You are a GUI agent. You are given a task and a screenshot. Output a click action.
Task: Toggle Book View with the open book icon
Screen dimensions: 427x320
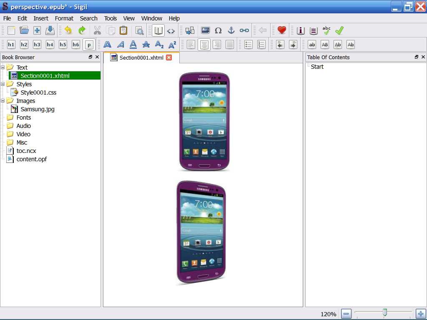tap(158, 30)
